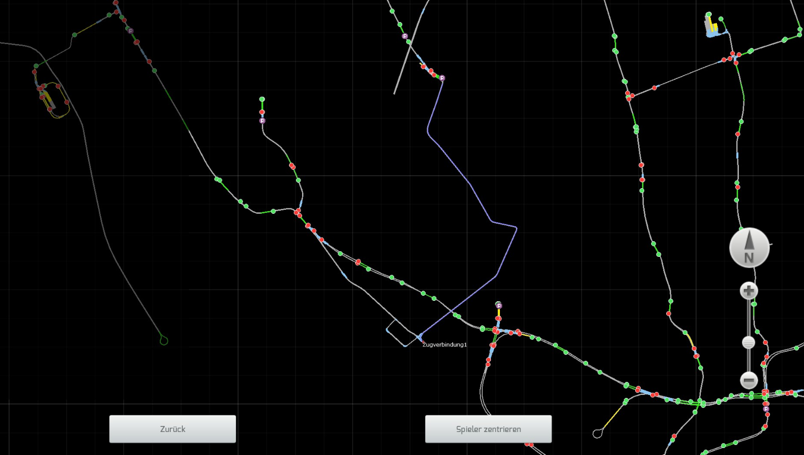The image size is (804, 455).
Task: Click the white balloon loop at the yellow spur
Action: click(597, 433)
